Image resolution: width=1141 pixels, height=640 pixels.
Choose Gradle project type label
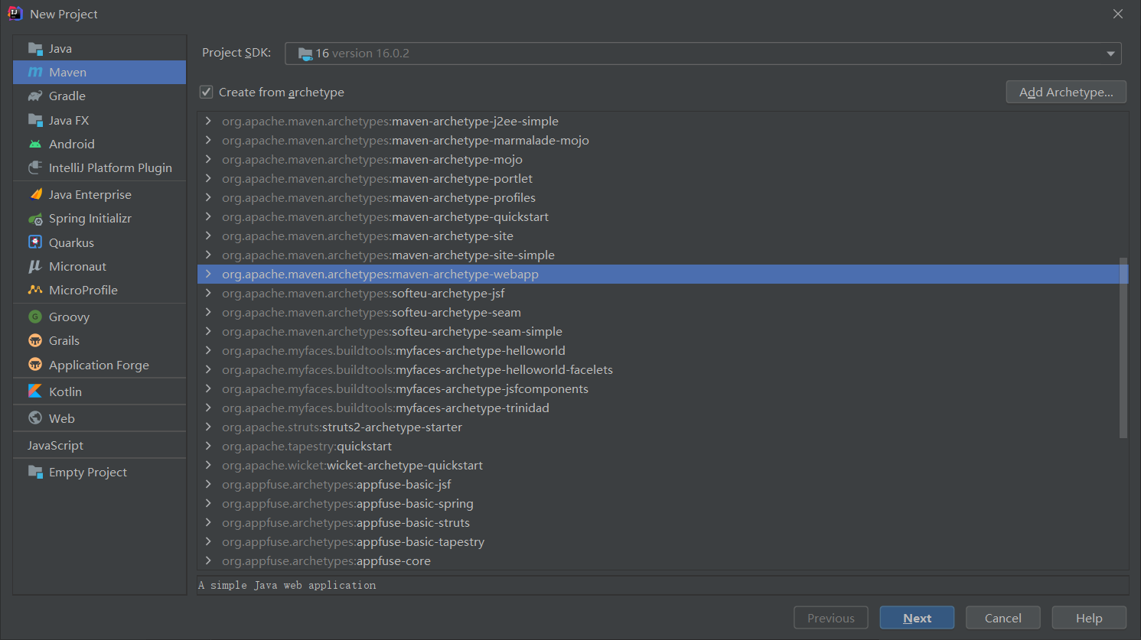point(67,96)
